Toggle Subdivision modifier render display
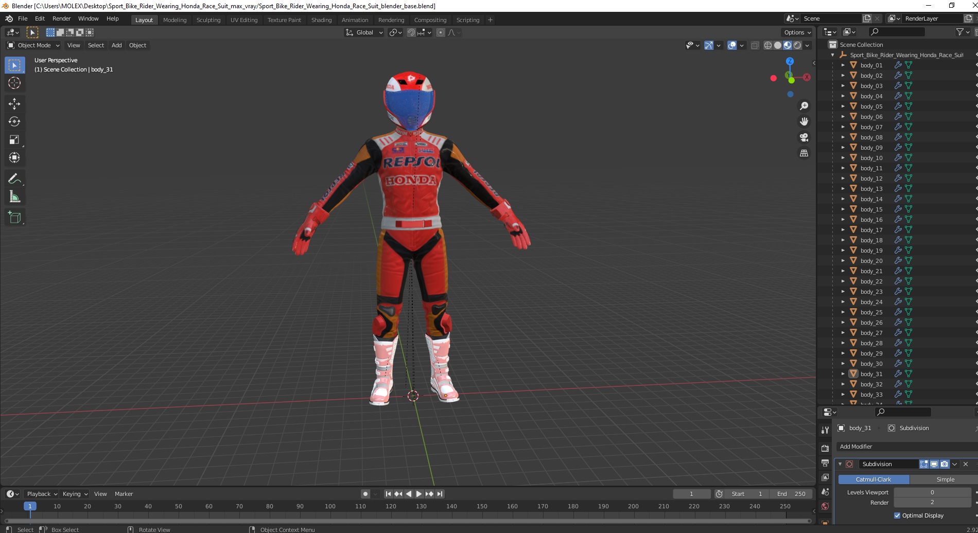This screenshot has width=978, height=533. (945, 464)
